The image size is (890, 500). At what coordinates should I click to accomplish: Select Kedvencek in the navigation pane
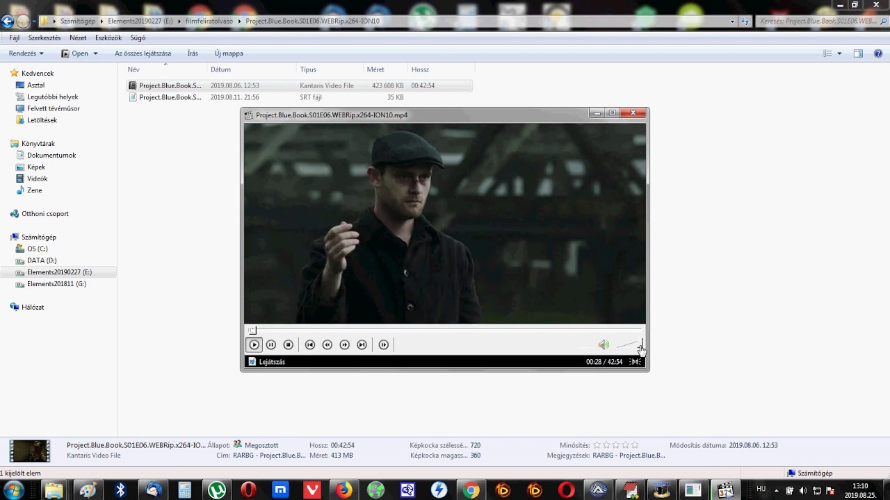(x=38, y=74)
